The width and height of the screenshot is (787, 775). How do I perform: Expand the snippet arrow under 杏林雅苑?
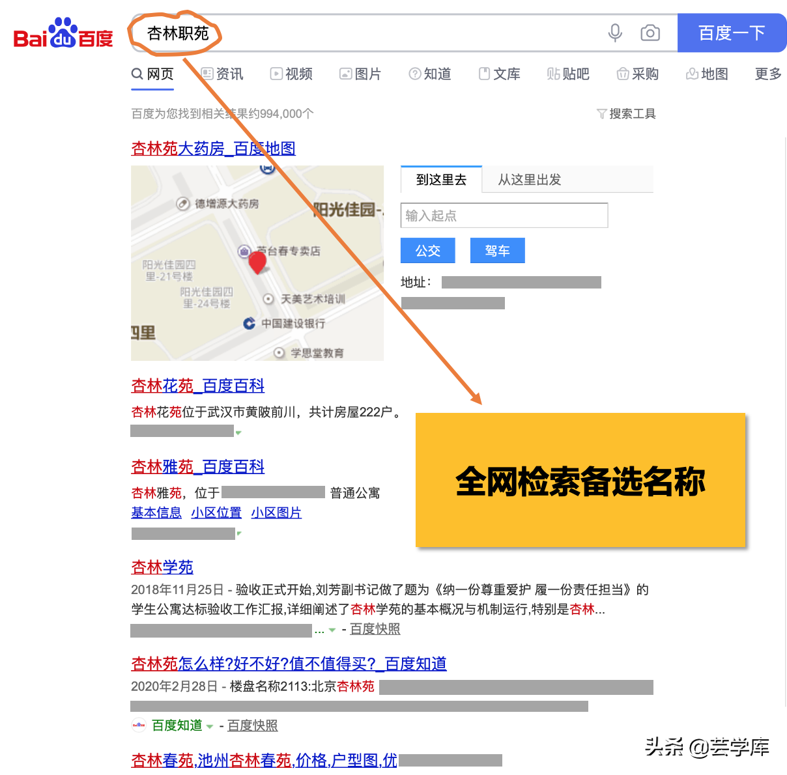(238, 533)
